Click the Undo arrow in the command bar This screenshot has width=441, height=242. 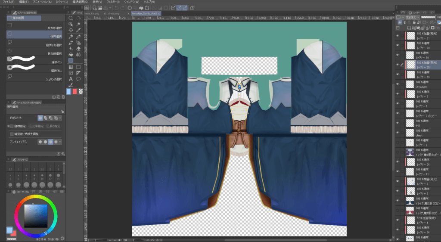(116, 8)
